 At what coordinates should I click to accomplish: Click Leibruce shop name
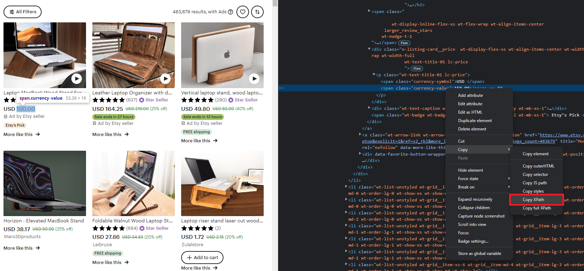click(x=102, y=245)
